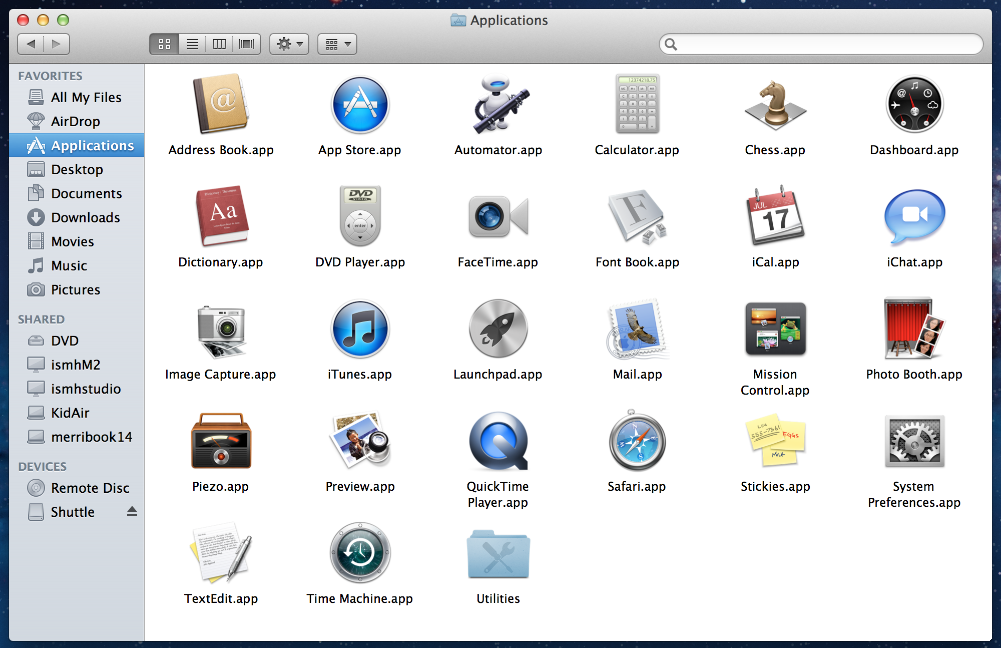Select Dashboard.app gauge icon
This screenshot has width=1001, height=648.
pyautogui.click(x=914, y=104)
